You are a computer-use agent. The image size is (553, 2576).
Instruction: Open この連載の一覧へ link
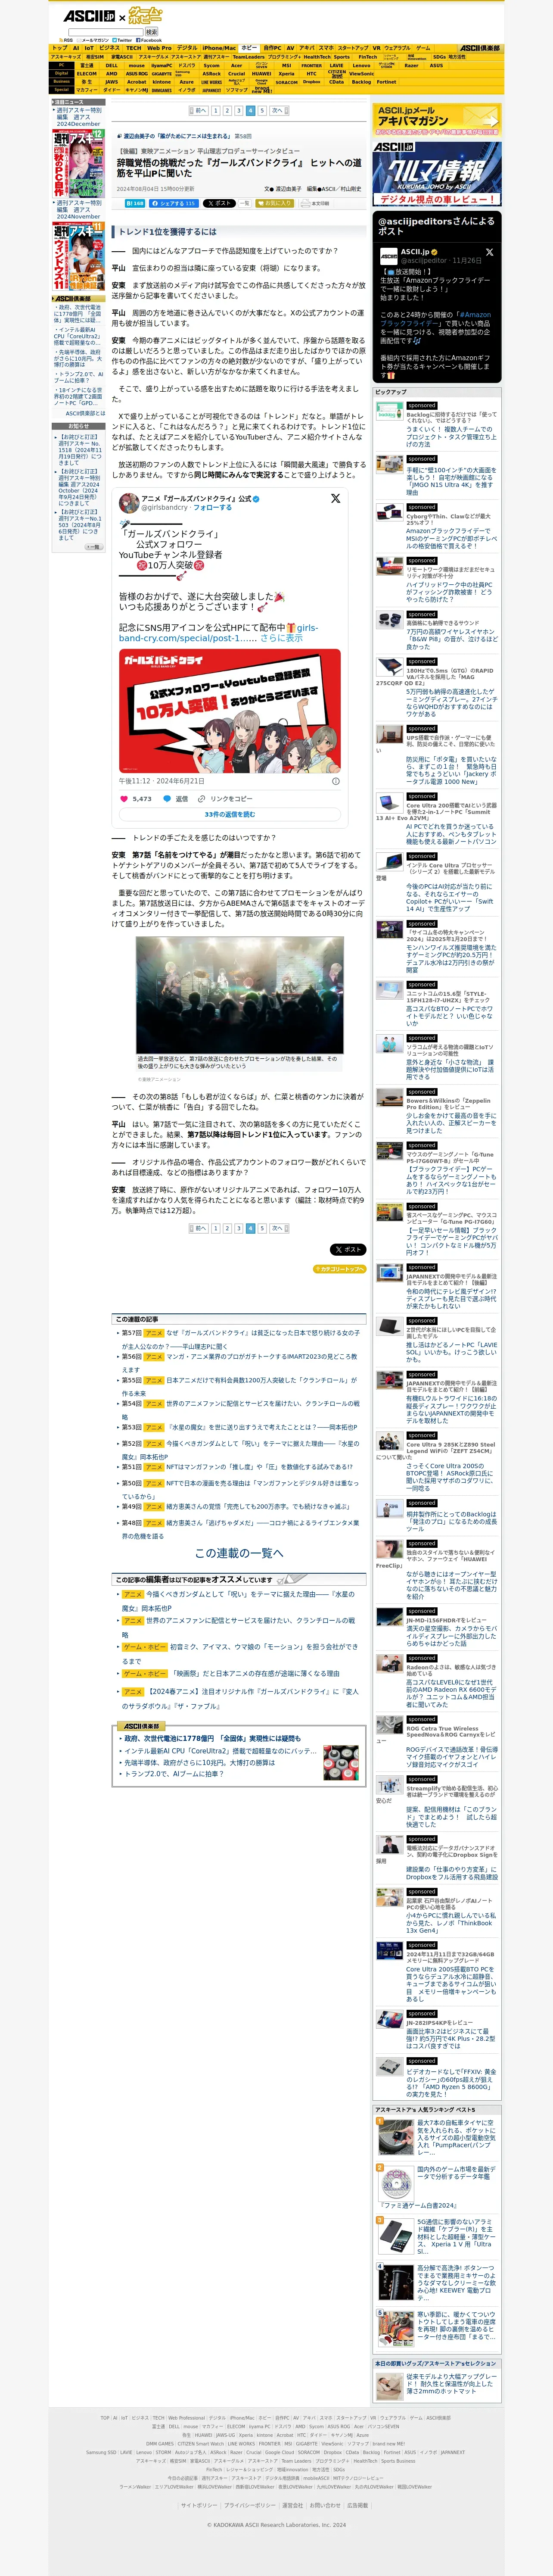(239, 1553)
